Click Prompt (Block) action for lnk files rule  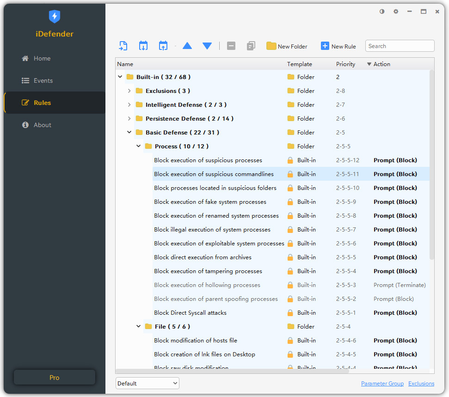(x=395, y=354)
